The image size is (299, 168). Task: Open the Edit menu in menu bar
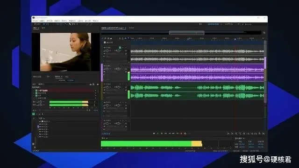(42, 21)
